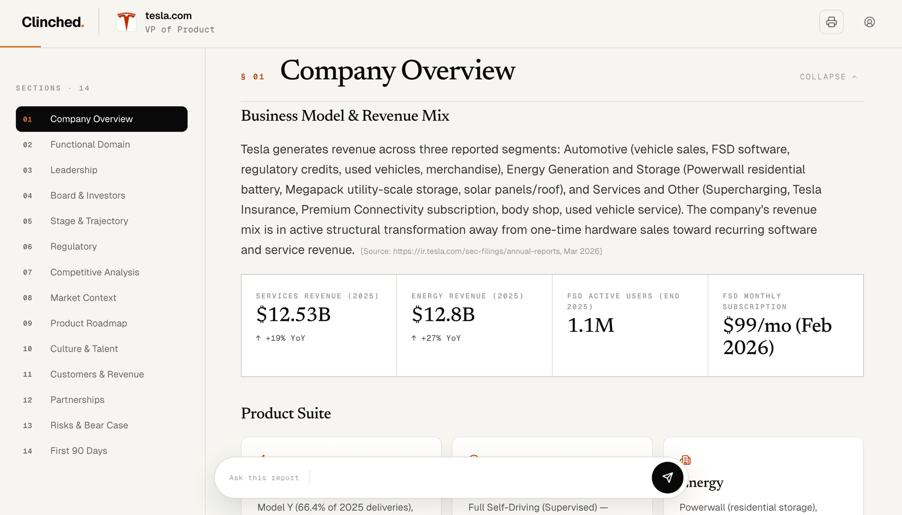
Task: Go to the Leadership section
Action: coord(101,170)
